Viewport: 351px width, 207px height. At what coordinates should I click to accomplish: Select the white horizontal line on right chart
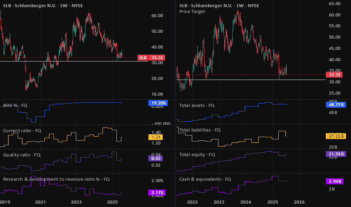[251, 80]
